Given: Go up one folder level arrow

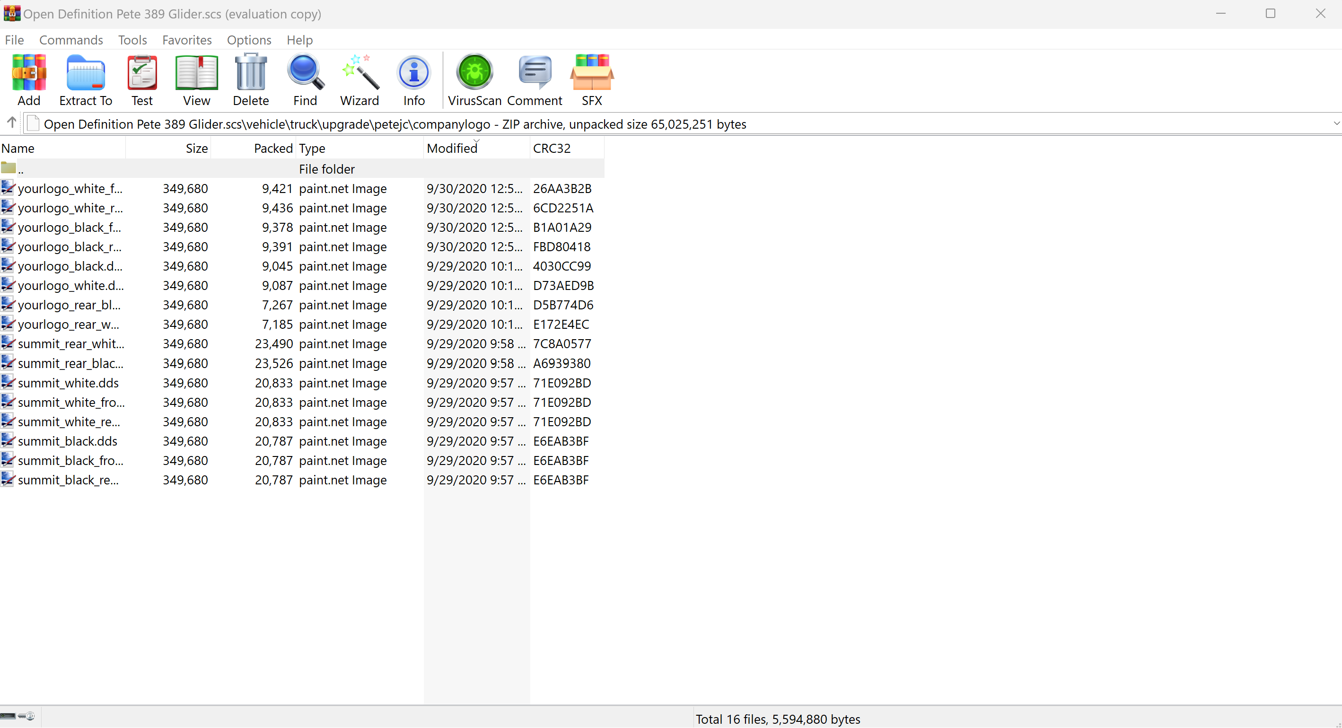Looking at the screenshot, I should point(11,123).
